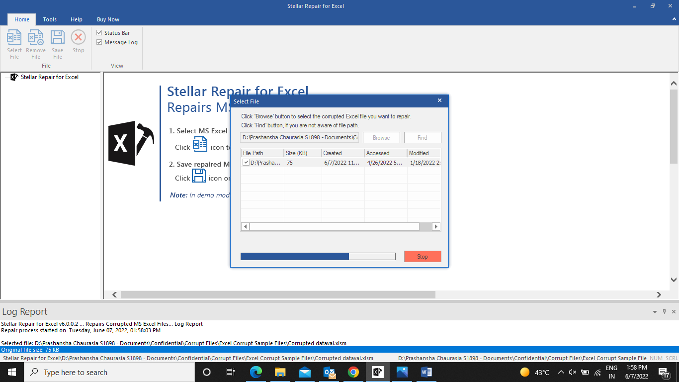679x382 pixels.
Task: Open Outlook from taskbar
Action: (329, 372)
